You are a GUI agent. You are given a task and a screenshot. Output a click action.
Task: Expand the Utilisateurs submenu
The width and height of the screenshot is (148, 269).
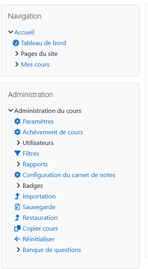18,143
